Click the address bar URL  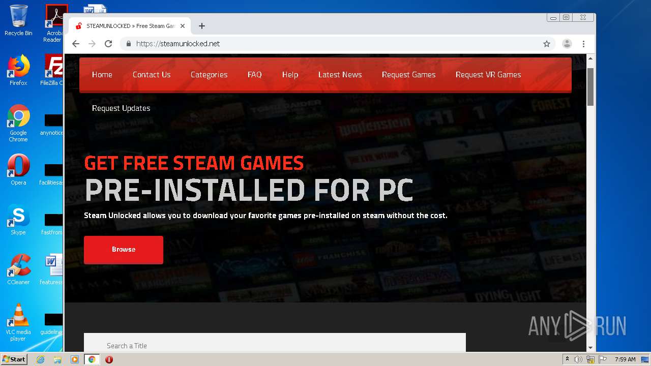(x=178, y=44)
